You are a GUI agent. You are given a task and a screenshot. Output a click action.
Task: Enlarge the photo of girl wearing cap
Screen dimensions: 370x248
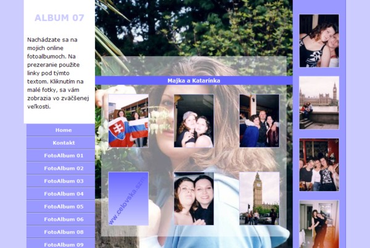coord(194,121)
